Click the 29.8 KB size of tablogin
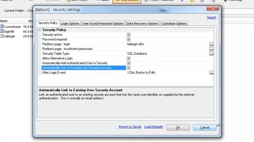Screen dimensions: 254x142 point(28,36)
